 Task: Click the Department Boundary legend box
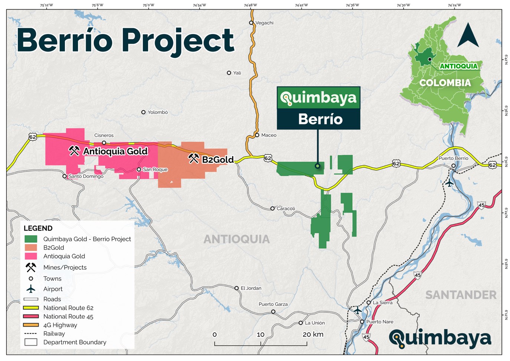(x=31, y=342)
